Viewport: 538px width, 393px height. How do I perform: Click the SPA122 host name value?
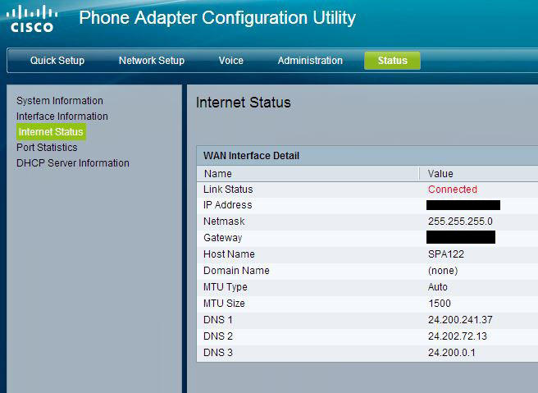[x=446, y=254]
